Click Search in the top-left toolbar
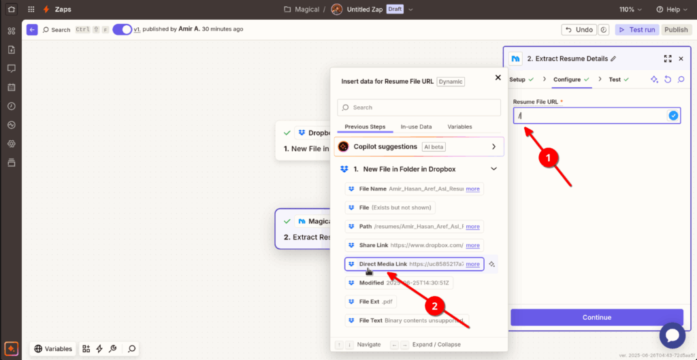Screen dimensions: 697x360 [56, 30]
